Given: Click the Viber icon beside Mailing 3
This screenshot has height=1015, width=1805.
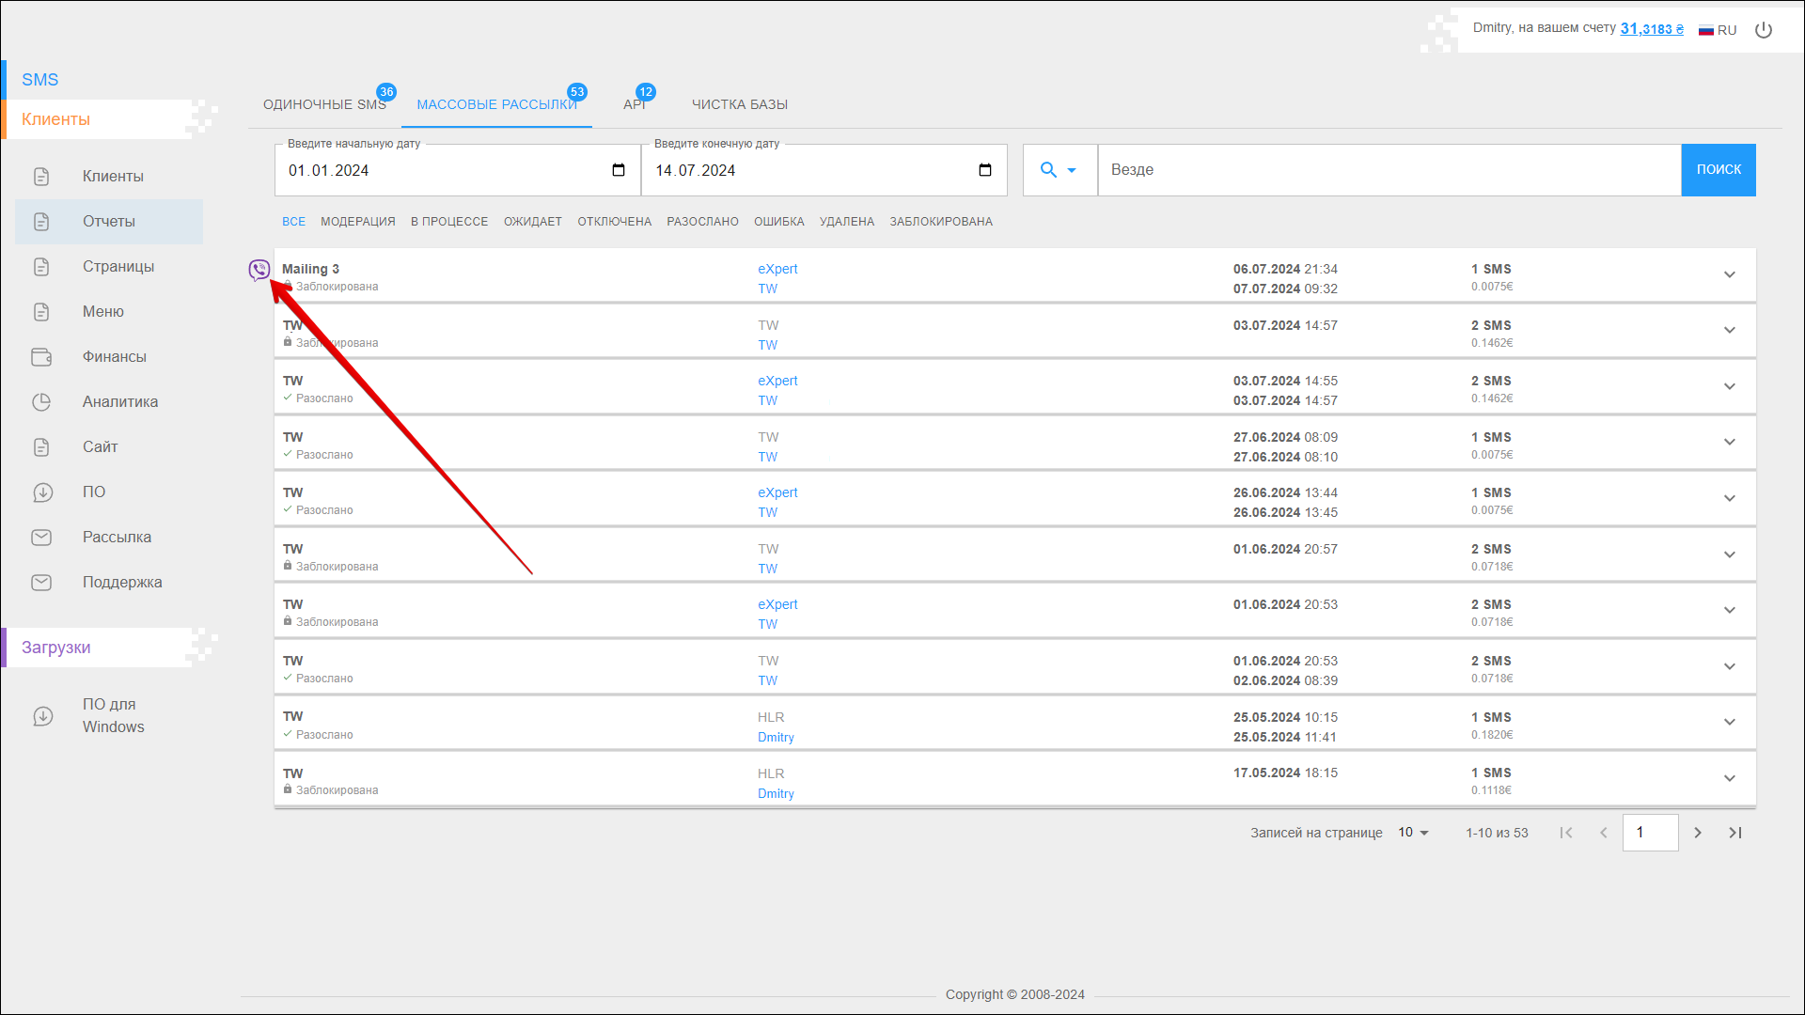Looking at the screenshot, I should pos(259,271).
